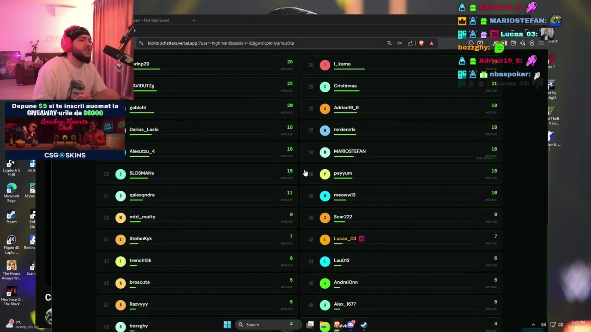This screenshot has width=591, height=332.
Task: Select chatter row qalexqndra
Action: 198,195
